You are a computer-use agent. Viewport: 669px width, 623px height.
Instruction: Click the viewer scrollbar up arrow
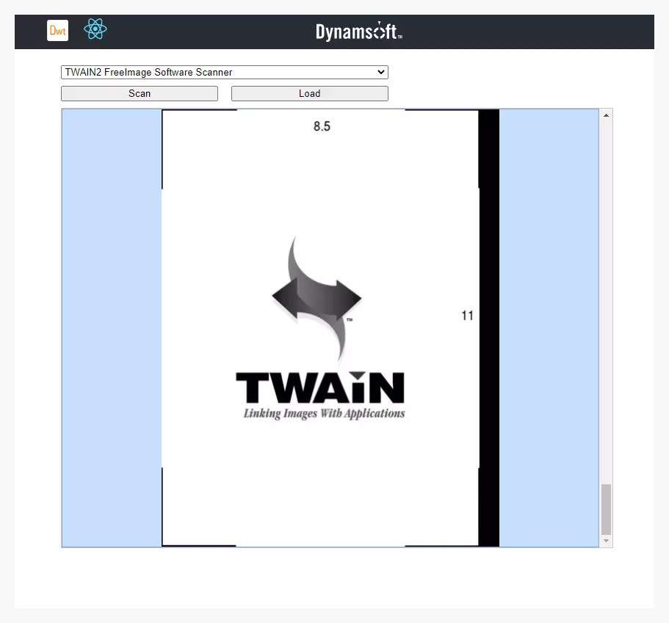click(606, 115)
